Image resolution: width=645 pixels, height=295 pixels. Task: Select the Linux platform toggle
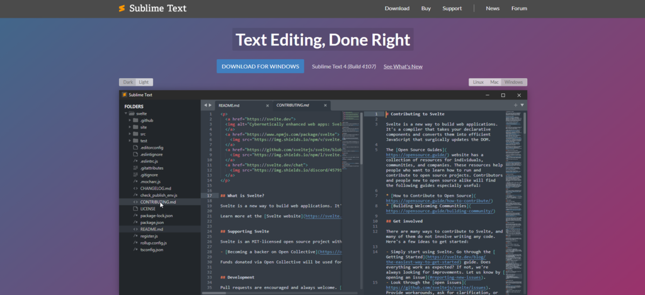pos(478,82)
